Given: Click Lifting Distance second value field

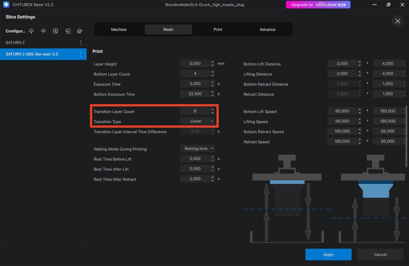Looking at the screenshot, I should pyautogui.click(x=388, y=74).
